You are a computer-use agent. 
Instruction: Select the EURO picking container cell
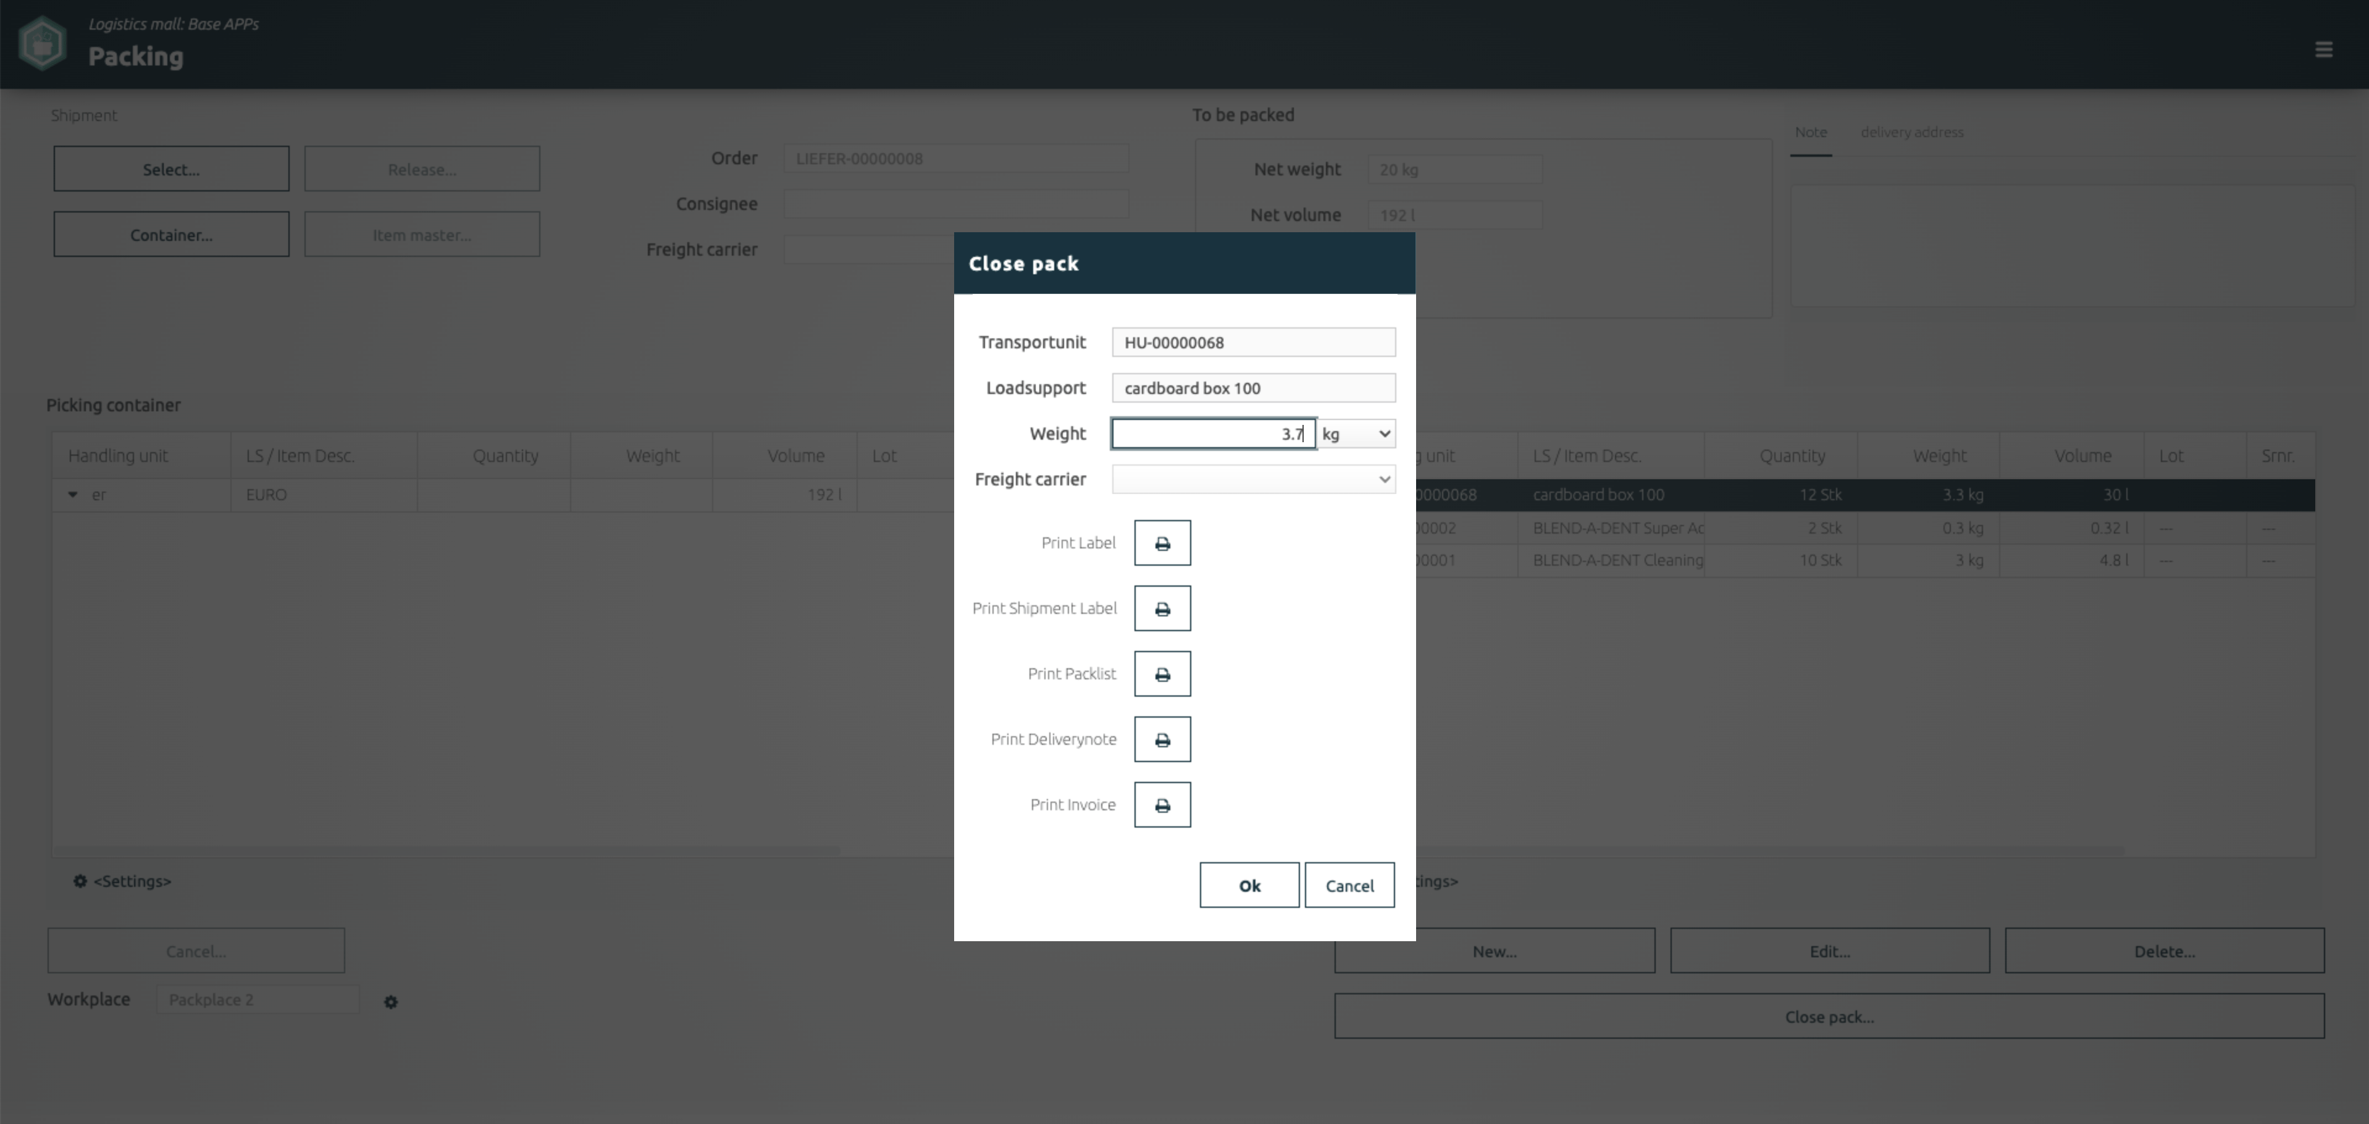tap(324, 495)
